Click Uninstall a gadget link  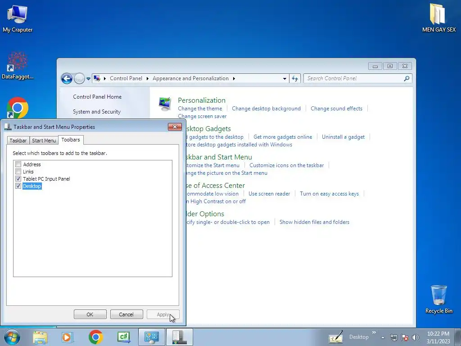(343, 137)
